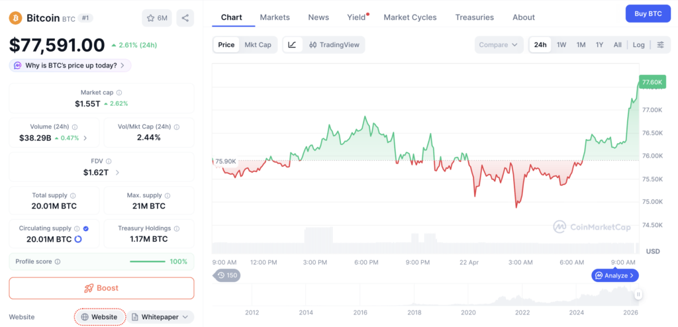This screenshot has width=678, height=327.
Task: Open the Website link button
Action: (x=100, y=317)
